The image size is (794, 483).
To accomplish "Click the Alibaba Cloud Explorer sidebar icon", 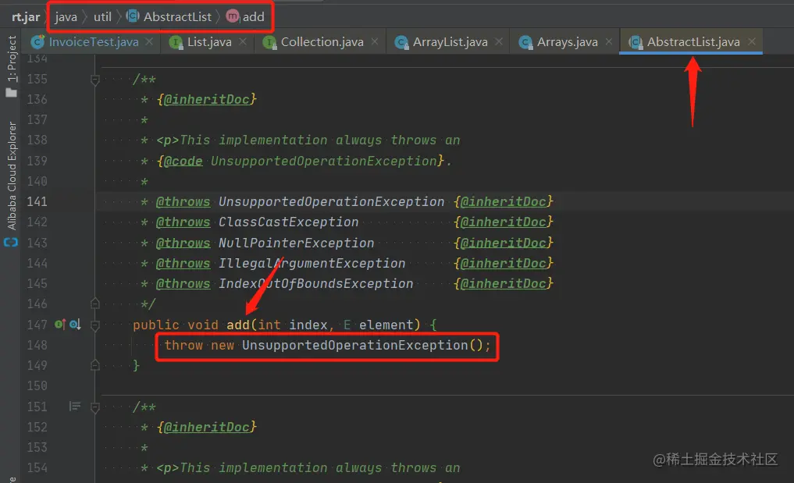I will (x=11, y=243).
